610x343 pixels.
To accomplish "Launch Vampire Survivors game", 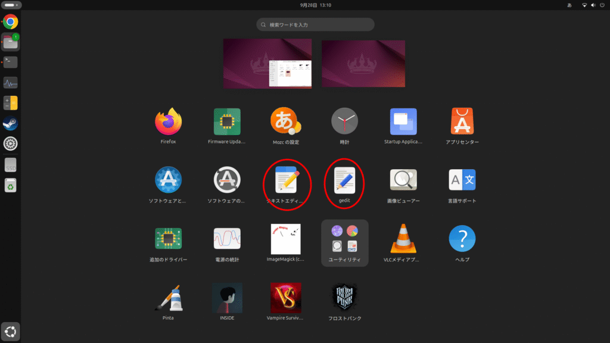I will 285,298.
